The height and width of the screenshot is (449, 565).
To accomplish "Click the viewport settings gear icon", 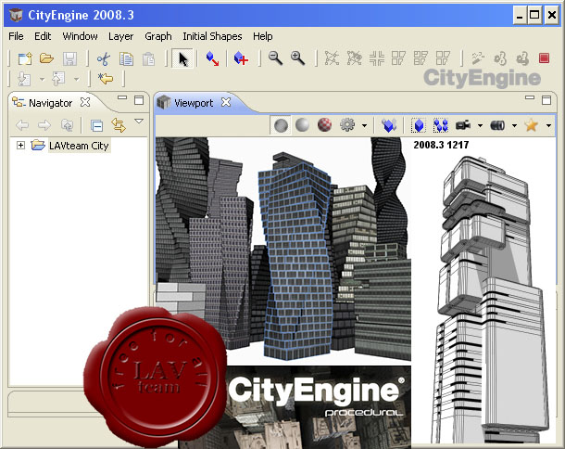I will click(x=347, y=125).
